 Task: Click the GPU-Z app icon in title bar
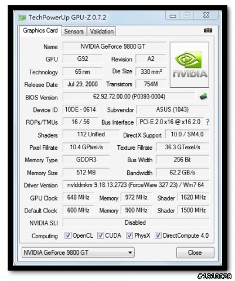pyautogui.click(x=22, y=18)
